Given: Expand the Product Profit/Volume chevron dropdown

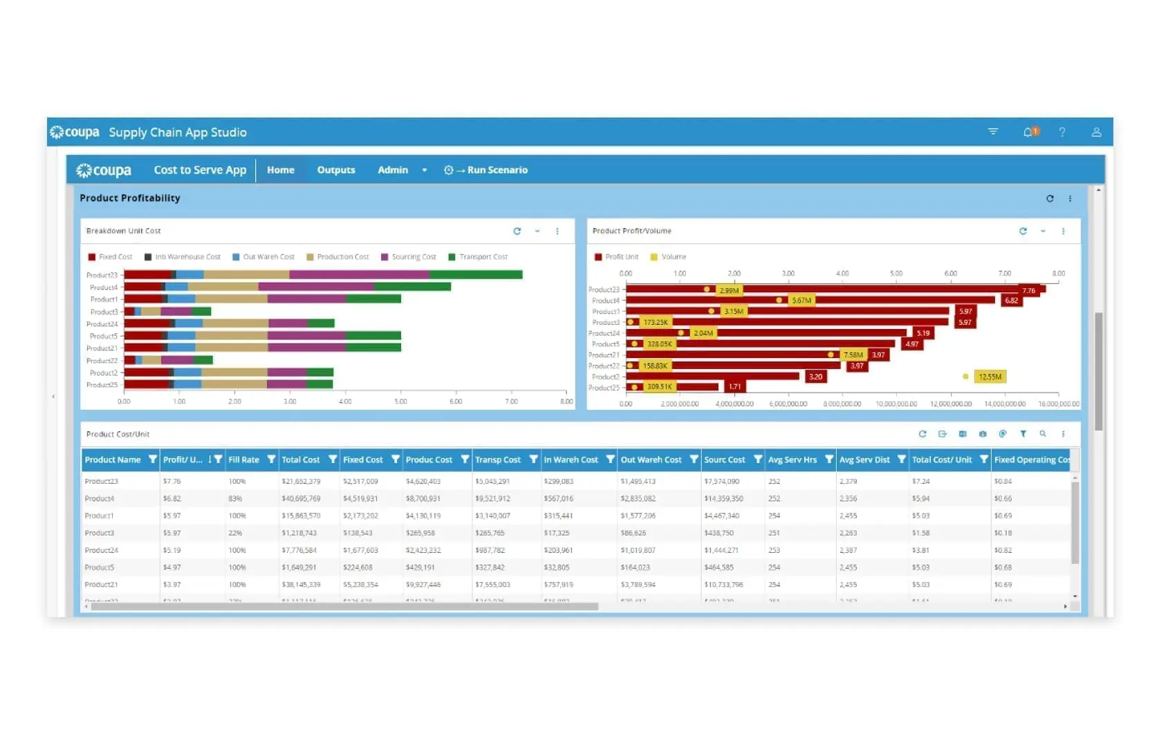Looking at the screenshot, I should pos(1043,231).
